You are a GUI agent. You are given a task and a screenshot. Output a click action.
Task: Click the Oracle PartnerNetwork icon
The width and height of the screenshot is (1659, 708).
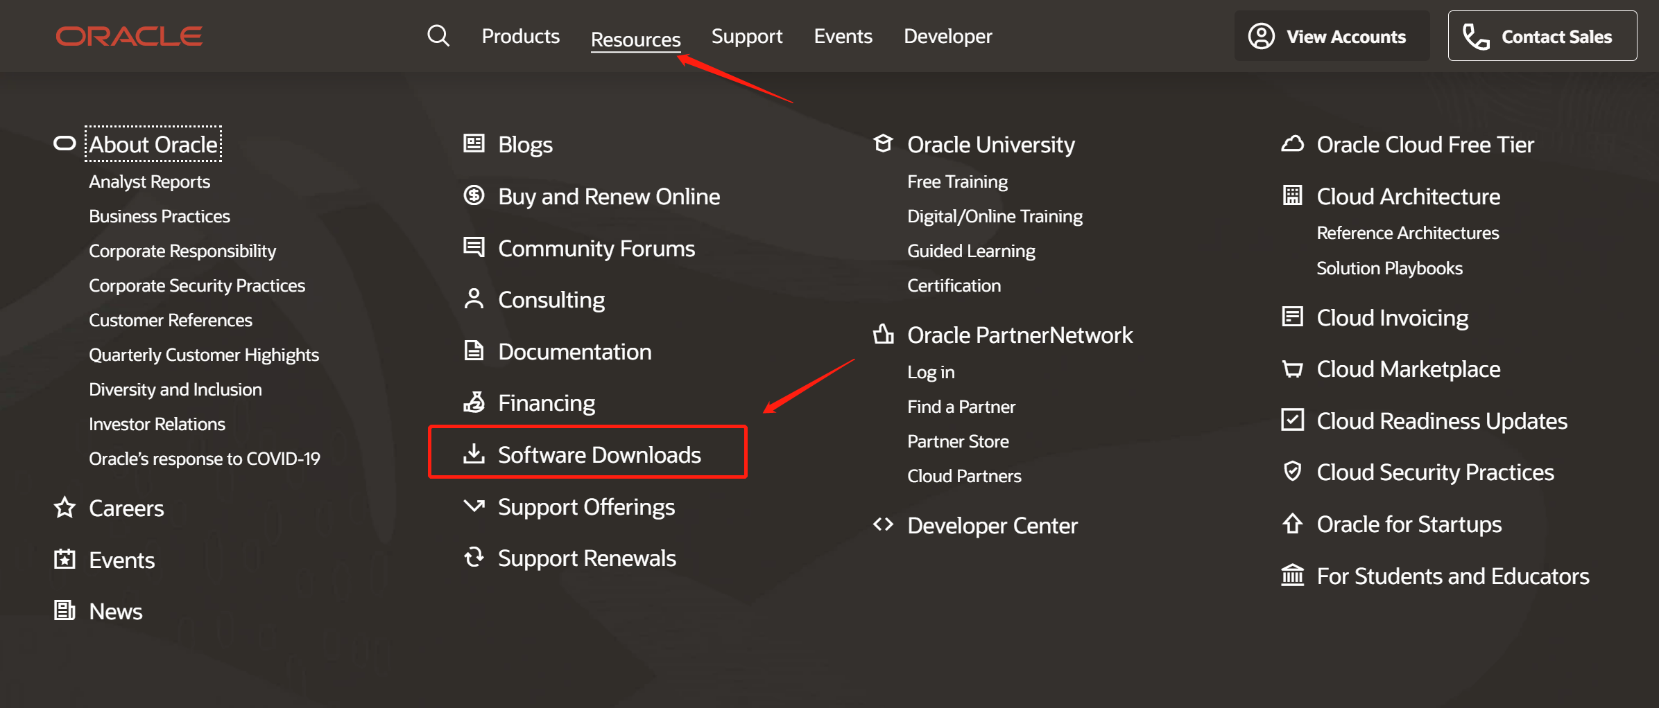point(883,334)
